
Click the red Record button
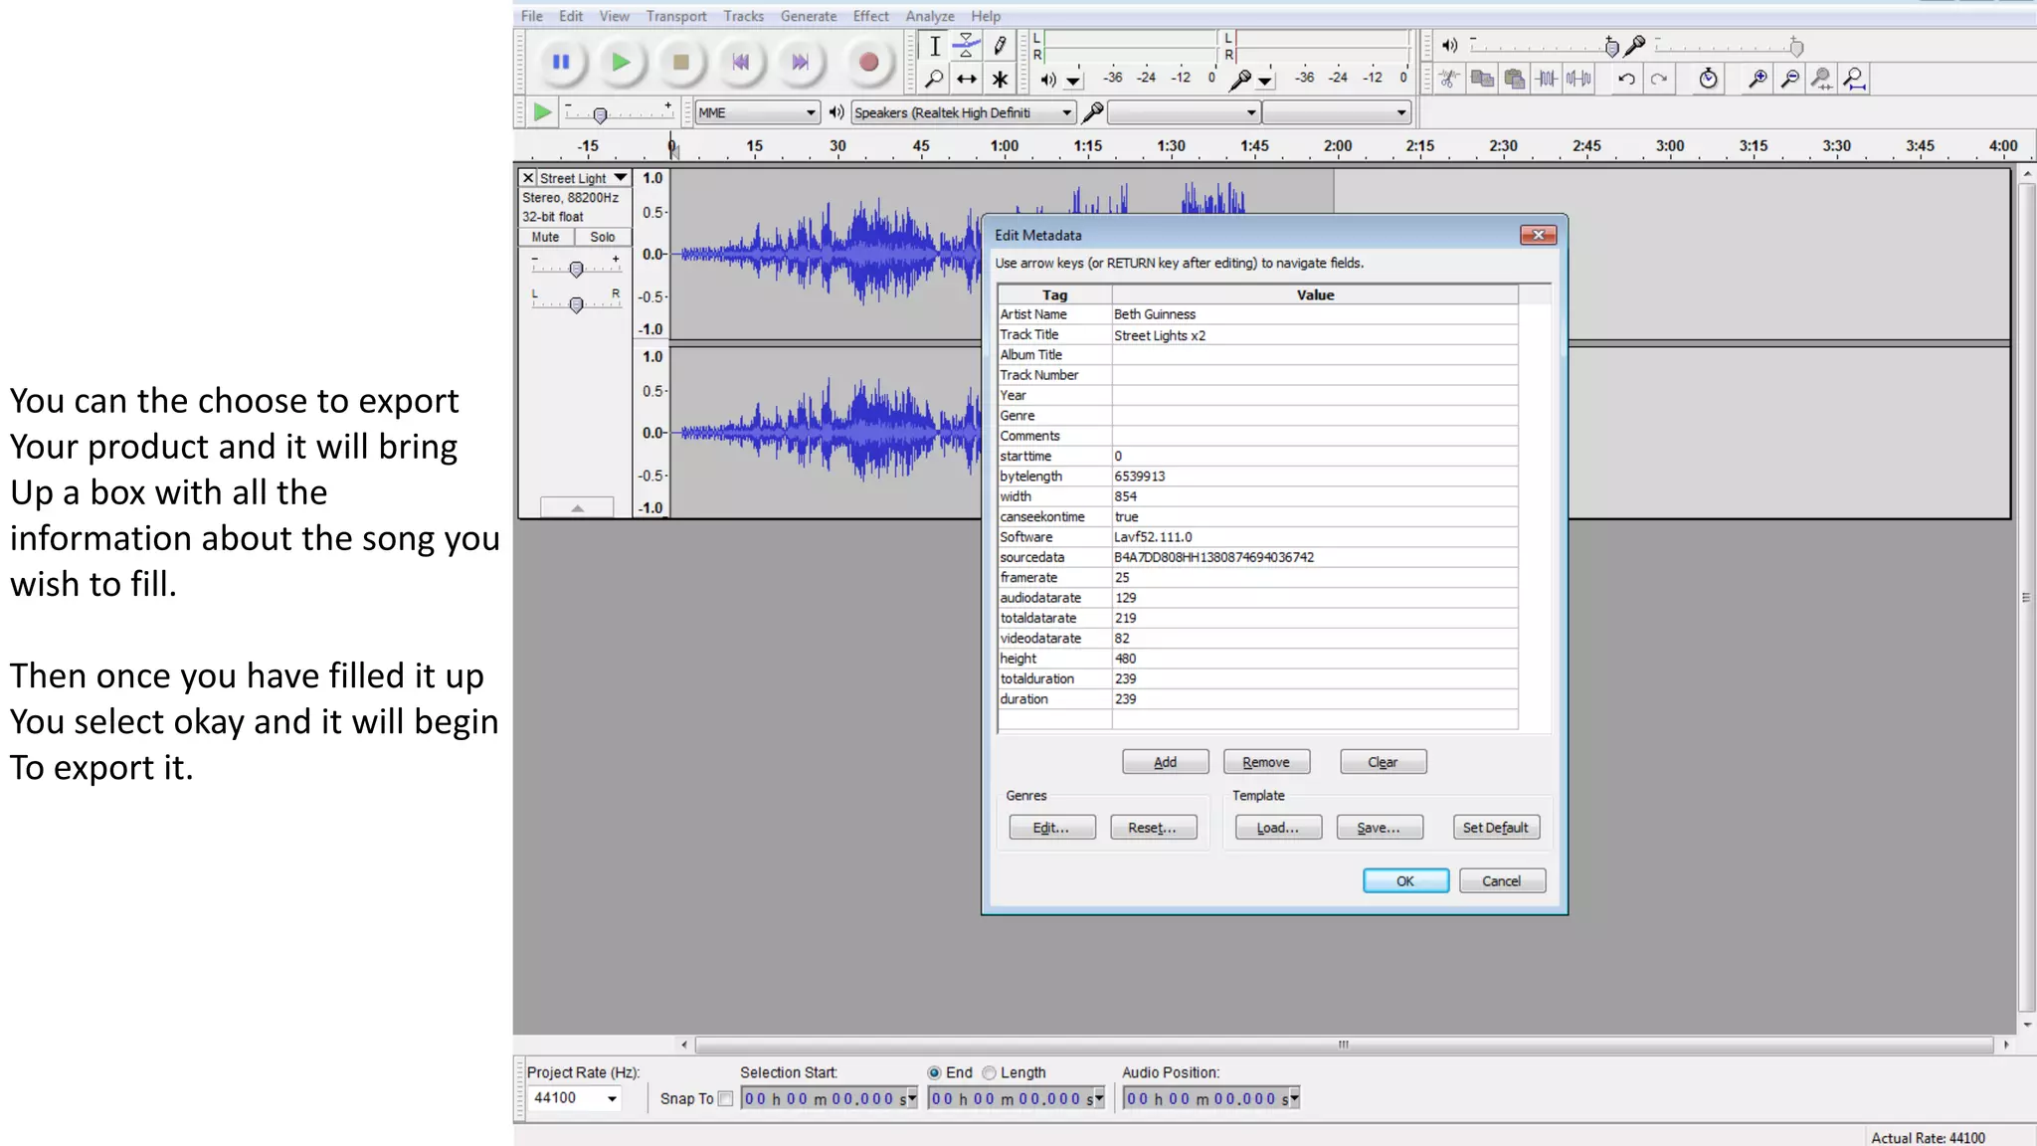pos(868,62)
